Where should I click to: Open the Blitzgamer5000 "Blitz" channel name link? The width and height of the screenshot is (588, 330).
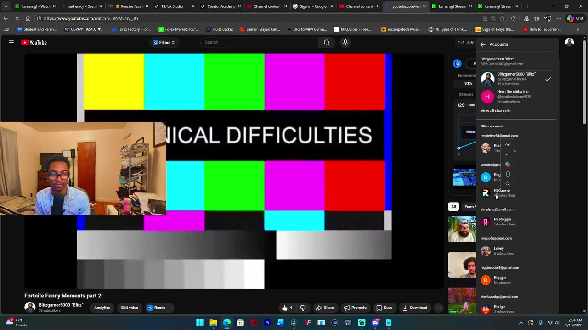point(61,305)
